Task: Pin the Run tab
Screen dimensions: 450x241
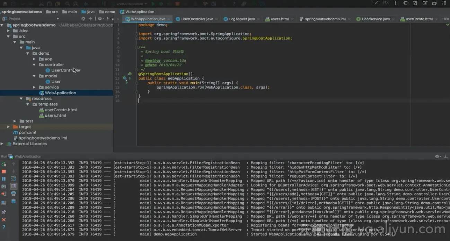Action: click(4, 212)
